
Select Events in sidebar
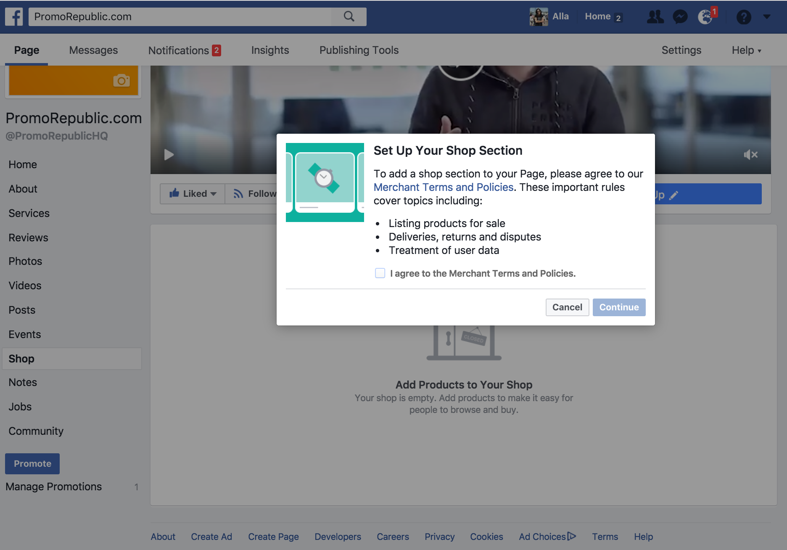pyautogui.click(x=25, y=334)
